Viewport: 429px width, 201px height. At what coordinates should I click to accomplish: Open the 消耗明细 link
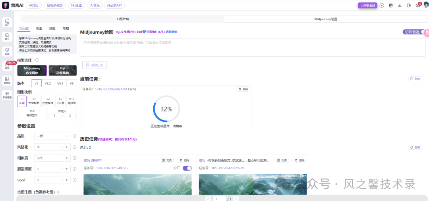pos(171,32)
